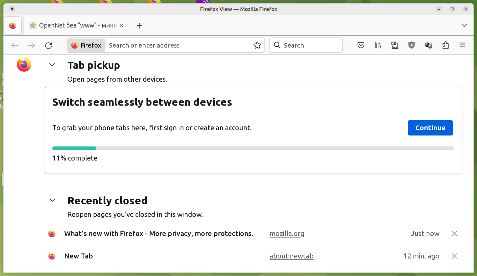The image size is (477, 276).
Task: Click the magnifier icon in the search box
Action: (277, 45)
